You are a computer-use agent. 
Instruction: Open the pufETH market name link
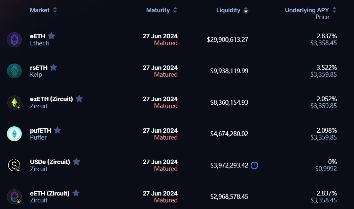[41, 130]
